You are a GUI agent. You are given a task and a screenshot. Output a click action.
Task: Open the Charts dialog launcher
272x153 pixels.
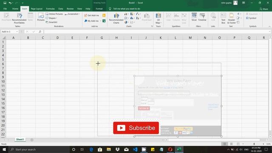pos(152,26)
